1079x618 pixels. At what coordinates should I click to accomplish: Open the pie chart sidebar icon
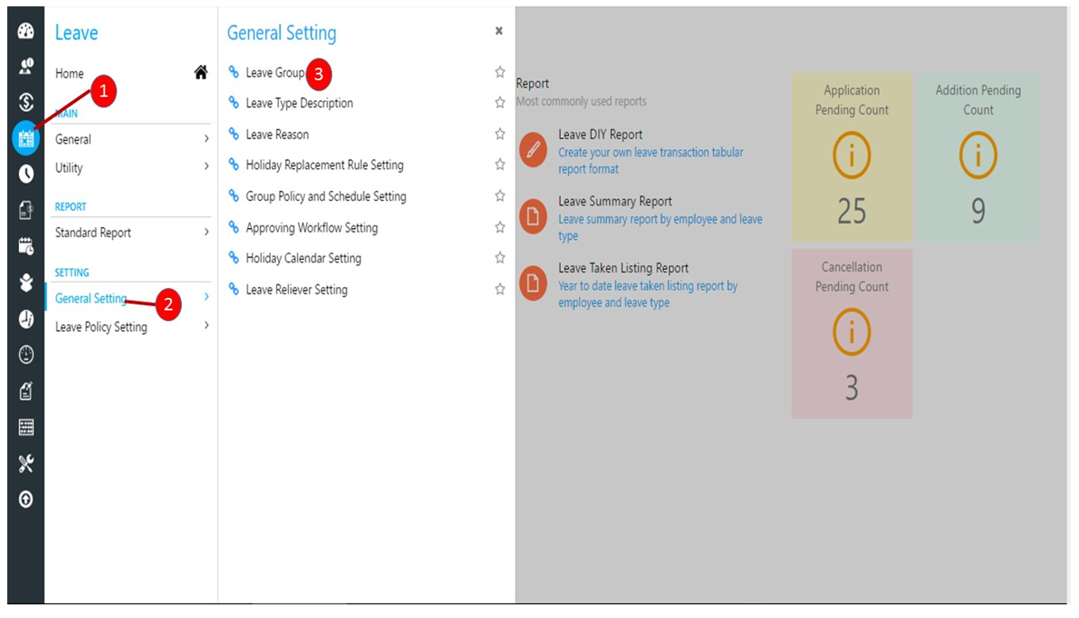[x=25, y=319]
